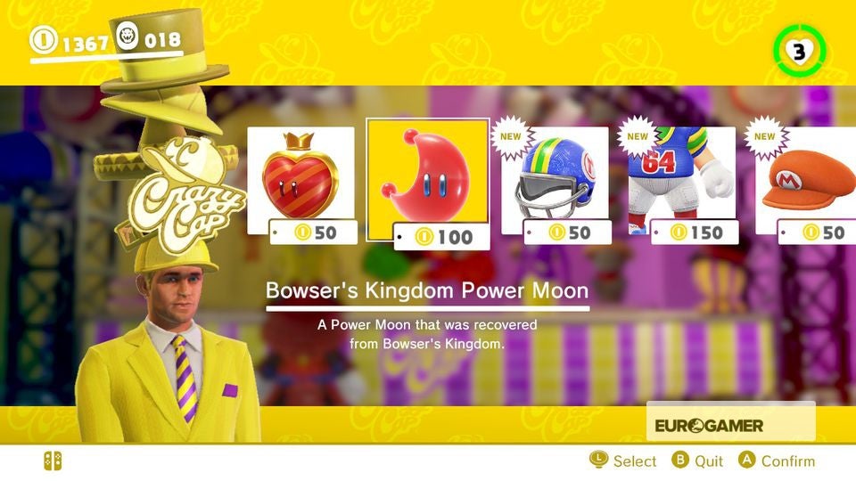Click the Quit label
The height and width of the screenshot is (481, 856).
[x=709, y=461]
